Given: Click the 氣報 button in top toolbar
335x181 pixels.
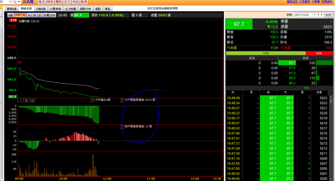Looking at the screenshot, I should pos(84,2).
